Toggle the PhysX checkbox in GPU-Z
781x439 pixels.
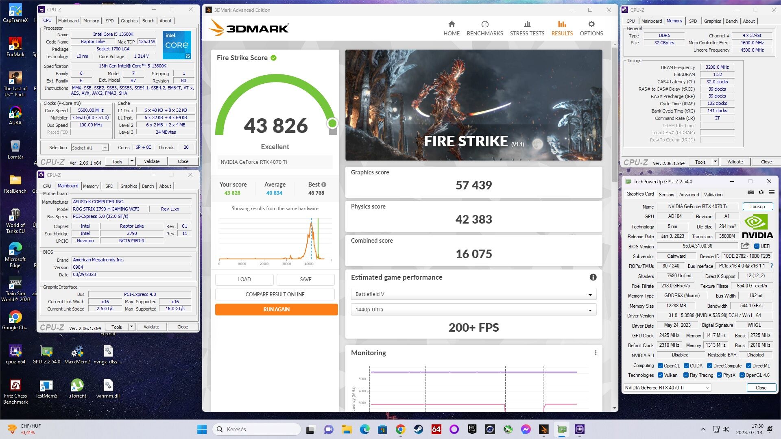click(719, 375)
